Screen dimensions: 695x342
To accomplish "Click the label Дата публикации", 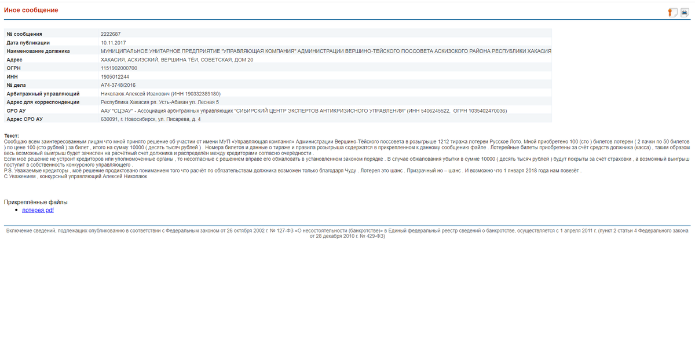I will click(28, 43).
